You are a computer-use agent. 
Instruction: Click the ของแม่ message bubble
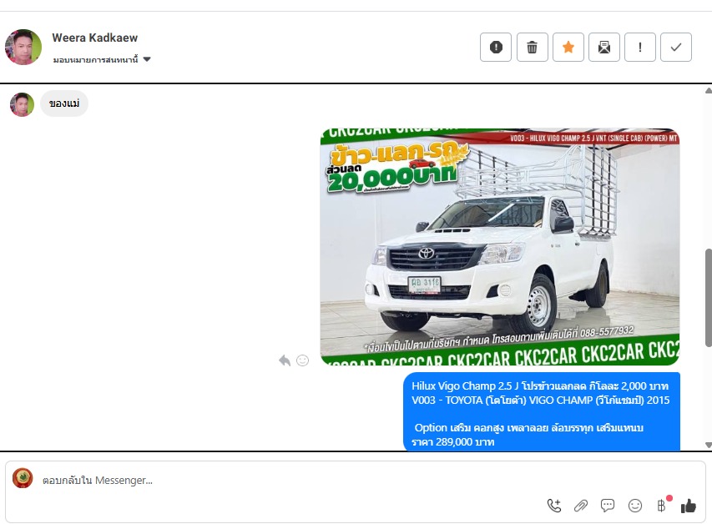pyautogui.click(x=64, y=103)
